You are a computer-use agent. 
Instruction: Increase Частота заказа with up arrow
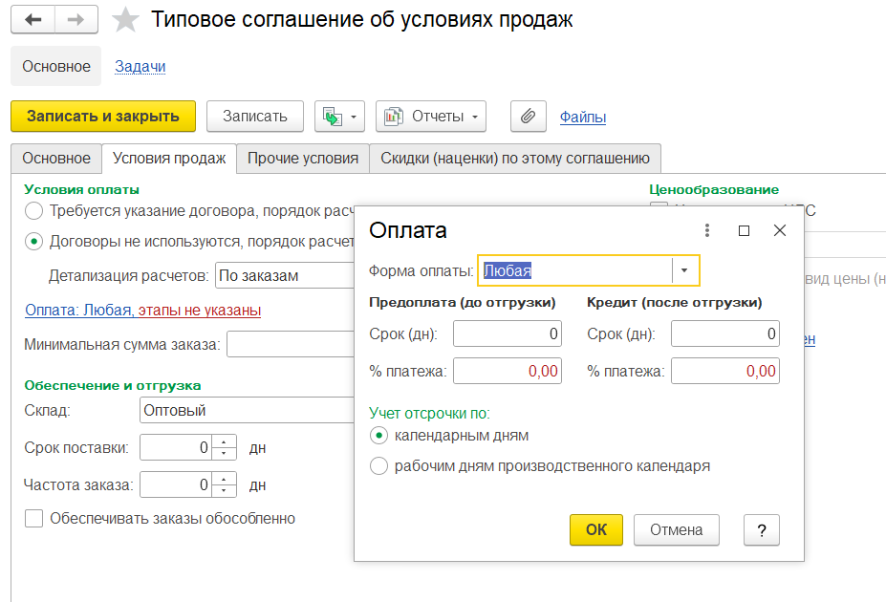[225, 479]
